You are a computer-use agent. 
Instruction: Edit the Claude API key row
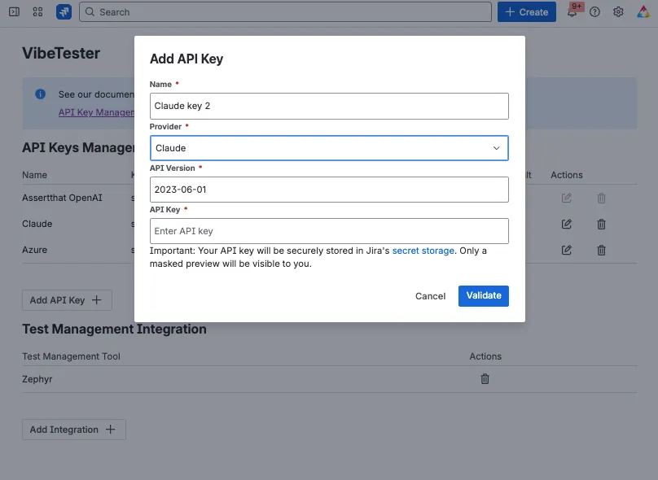(567, 224)
